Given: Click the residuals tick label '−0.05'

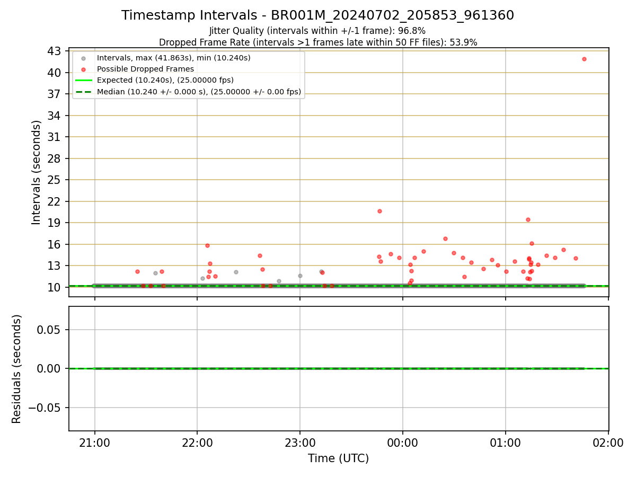Looking at the screenshot, I should pos(46,408).
